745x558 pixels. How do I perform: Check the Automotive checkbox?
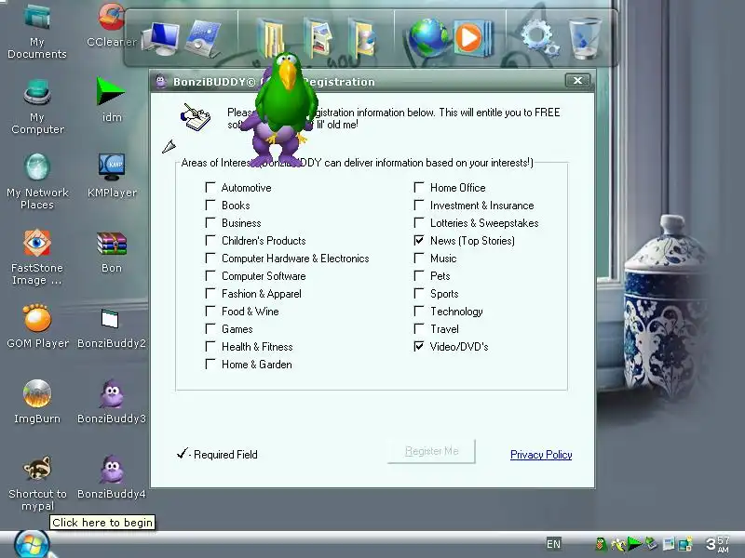pyautogui.click(x=210, y=188)
